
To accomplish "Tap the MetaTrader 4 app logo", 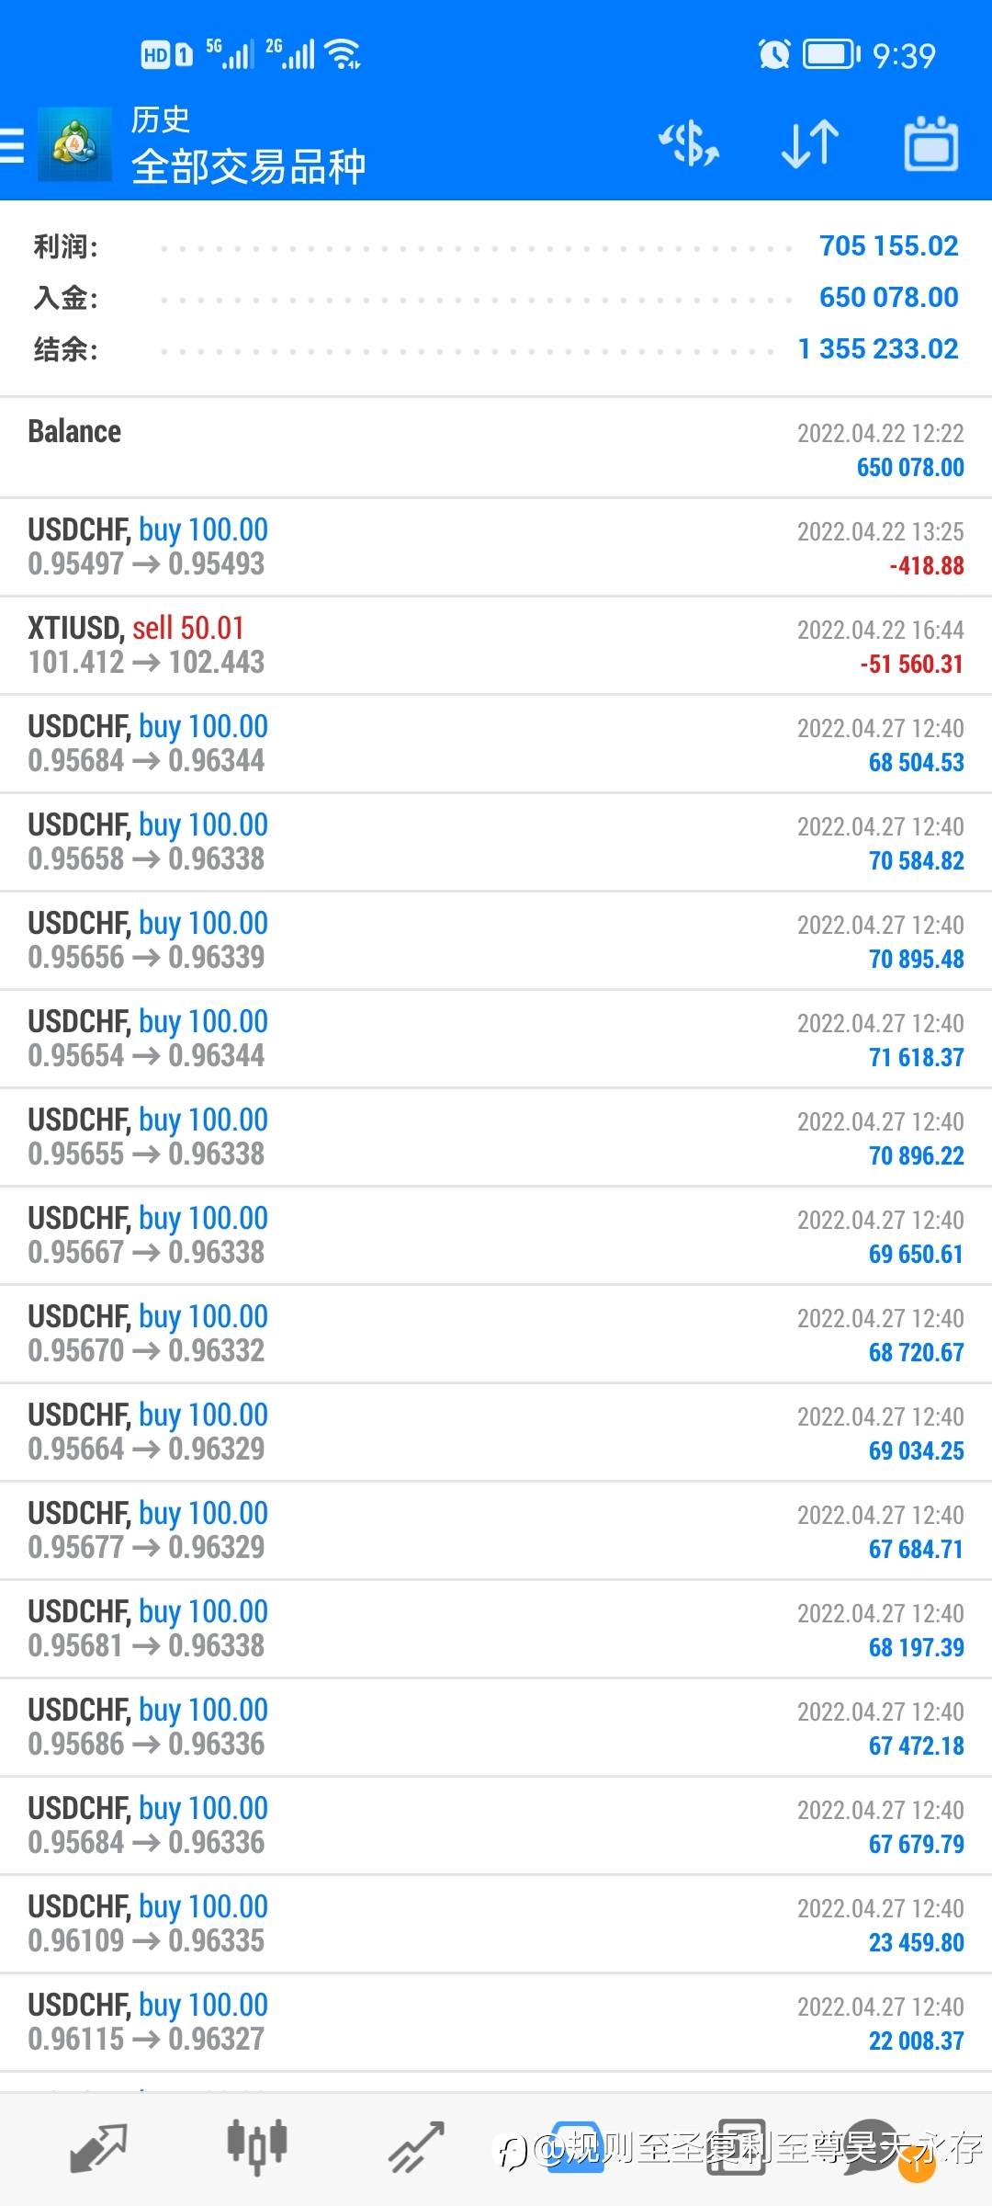I will pos(74,145).
